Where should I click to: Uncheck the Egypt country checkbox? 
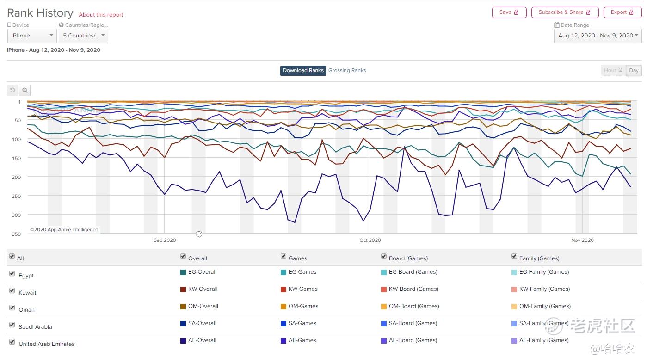pos(12,274)
